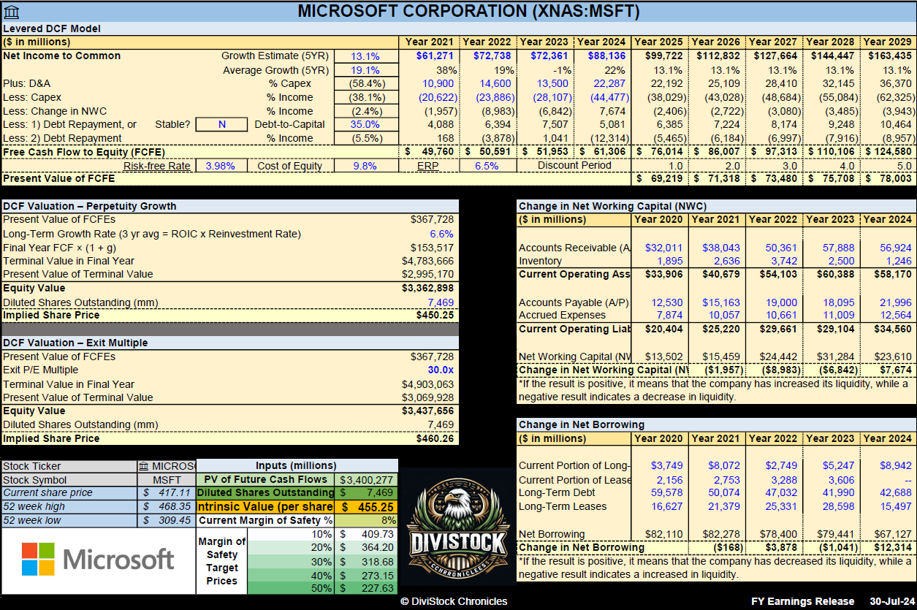Select the Implied Share Price $460.26
This screenshot has width=917, height=610.
coord(436,439)
